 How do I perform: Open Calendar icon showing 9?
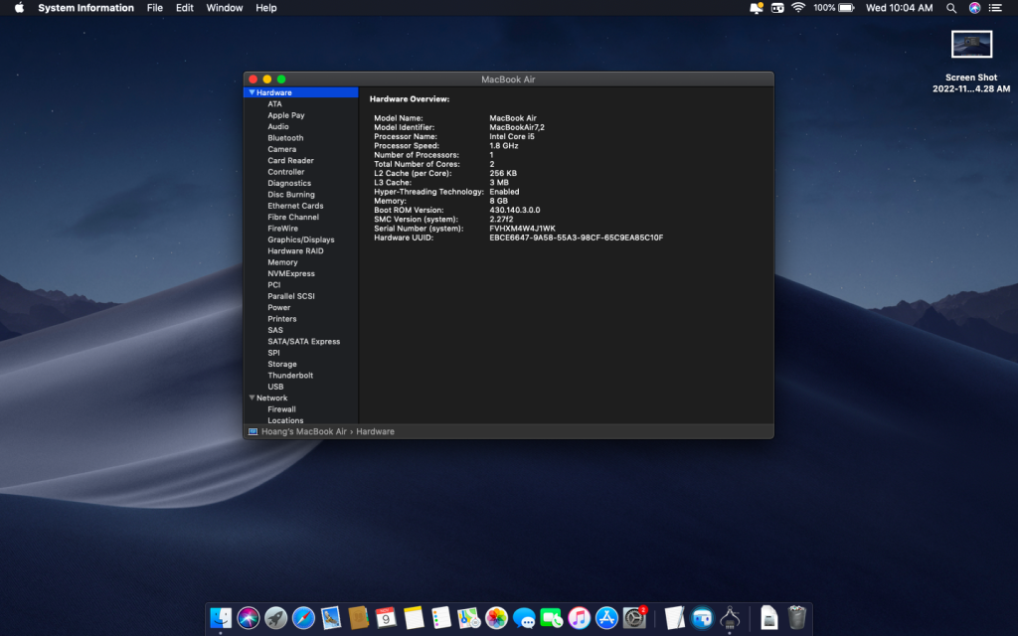386,617
